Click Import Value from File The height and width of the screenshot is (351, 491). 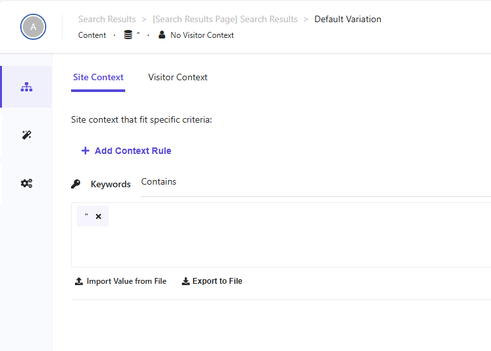[x=120, y=281]
